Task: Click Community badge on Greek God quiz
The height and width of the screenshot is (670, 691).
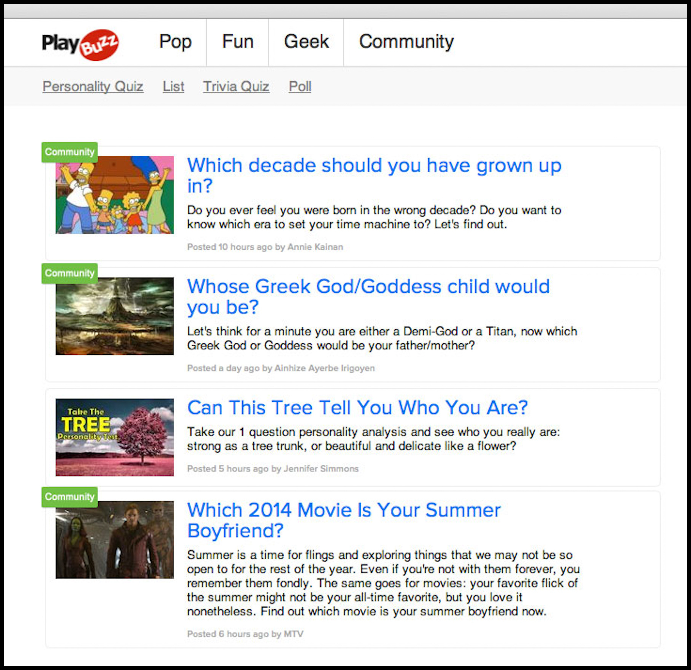Action: (69, 273)
